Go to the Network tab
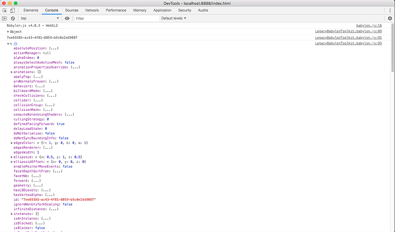The image size is (395, 232). pos(92,10)
